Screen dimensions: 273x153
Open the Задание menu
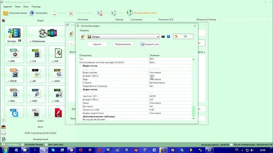[8, 7]
